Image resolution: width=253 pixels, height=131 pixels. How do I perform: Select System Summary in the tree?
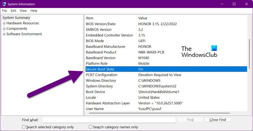[16, 18]
